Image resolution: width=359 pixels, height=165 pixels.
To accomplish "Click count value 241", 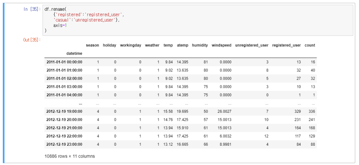I will 312,119.
